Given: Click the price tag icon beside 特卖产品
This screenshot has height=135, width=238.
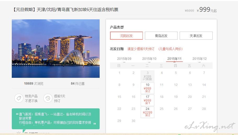Looking at the screenshot, I should point(19,98).
